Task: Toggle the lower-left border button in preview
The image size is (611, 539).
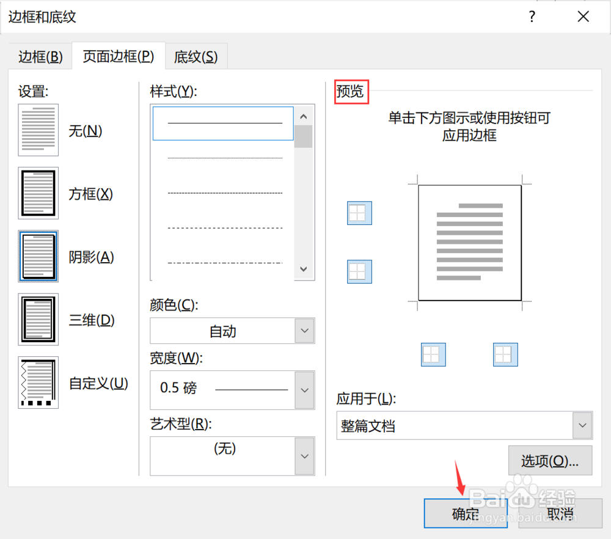Action: (359, 272)
